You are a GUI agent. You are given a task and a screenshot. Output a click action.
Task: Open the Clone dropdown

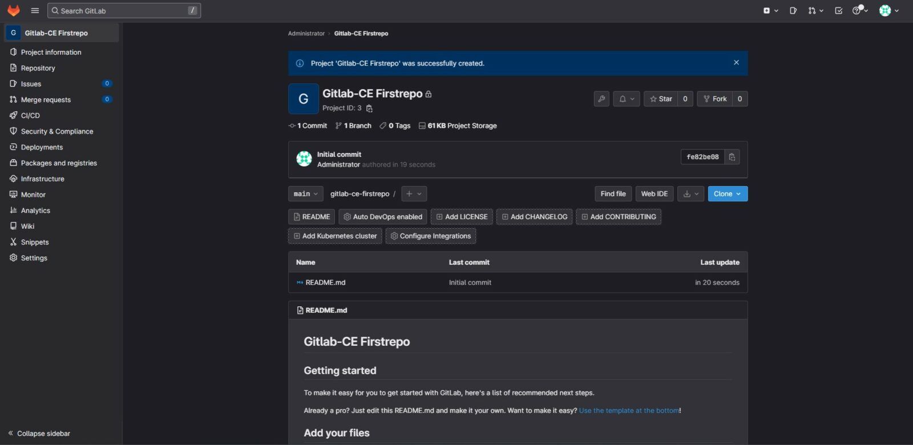[x=728, y=194]
